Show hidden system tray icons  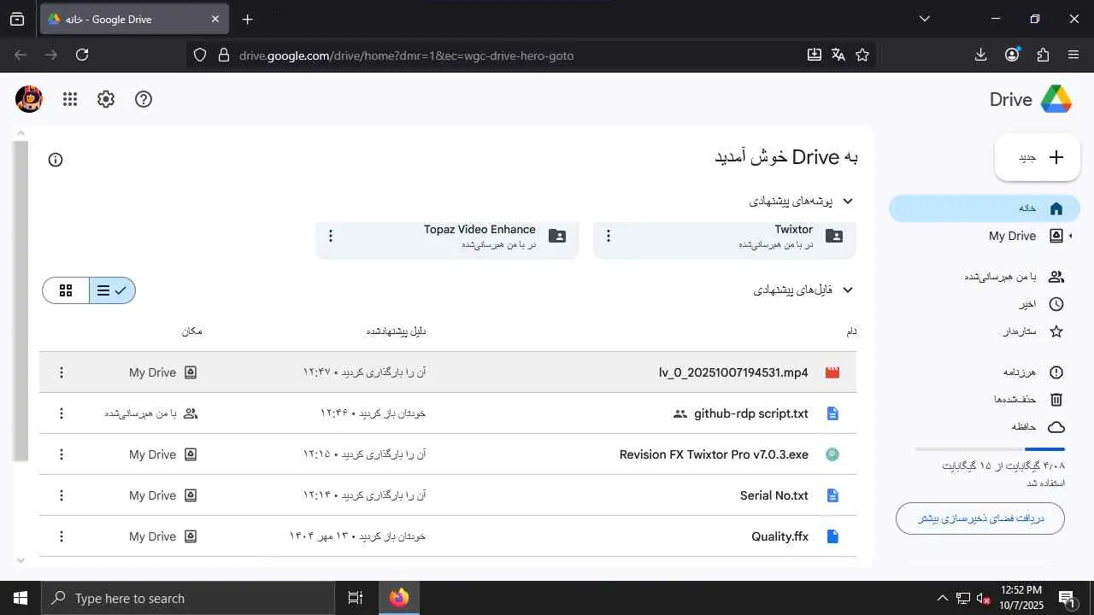coord(943,598)
